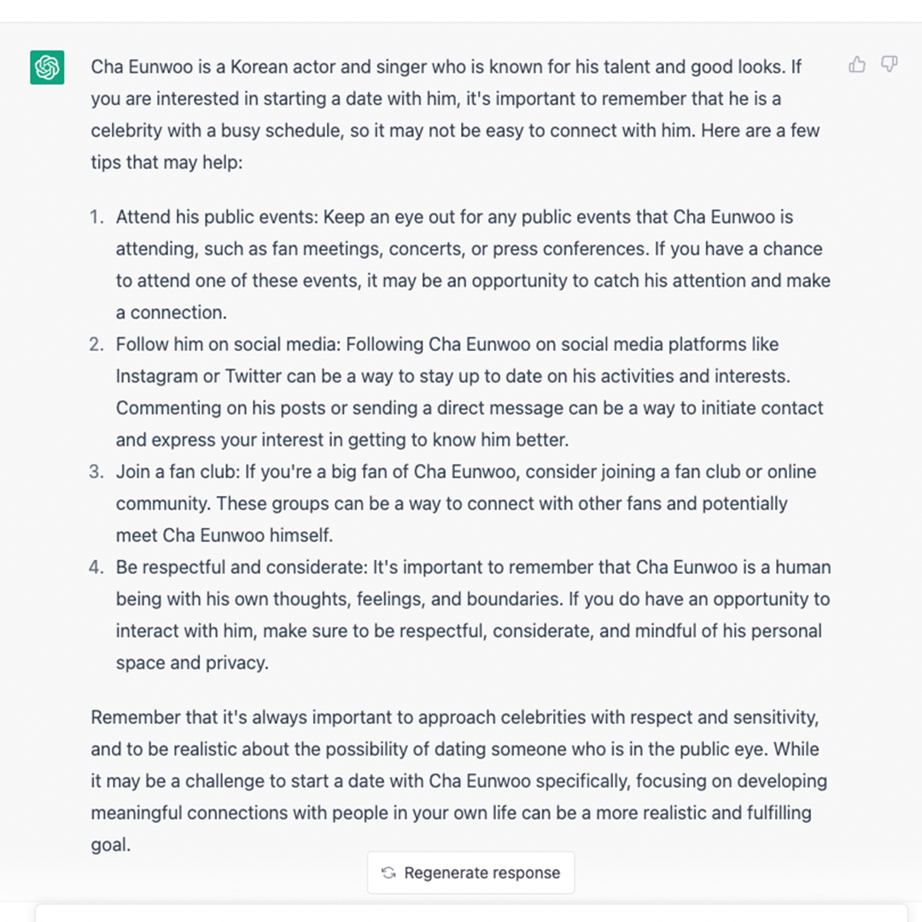The width and height of the screenshot is (922, 922).
Task: Click the list number 1 marker
Action: 96,217
